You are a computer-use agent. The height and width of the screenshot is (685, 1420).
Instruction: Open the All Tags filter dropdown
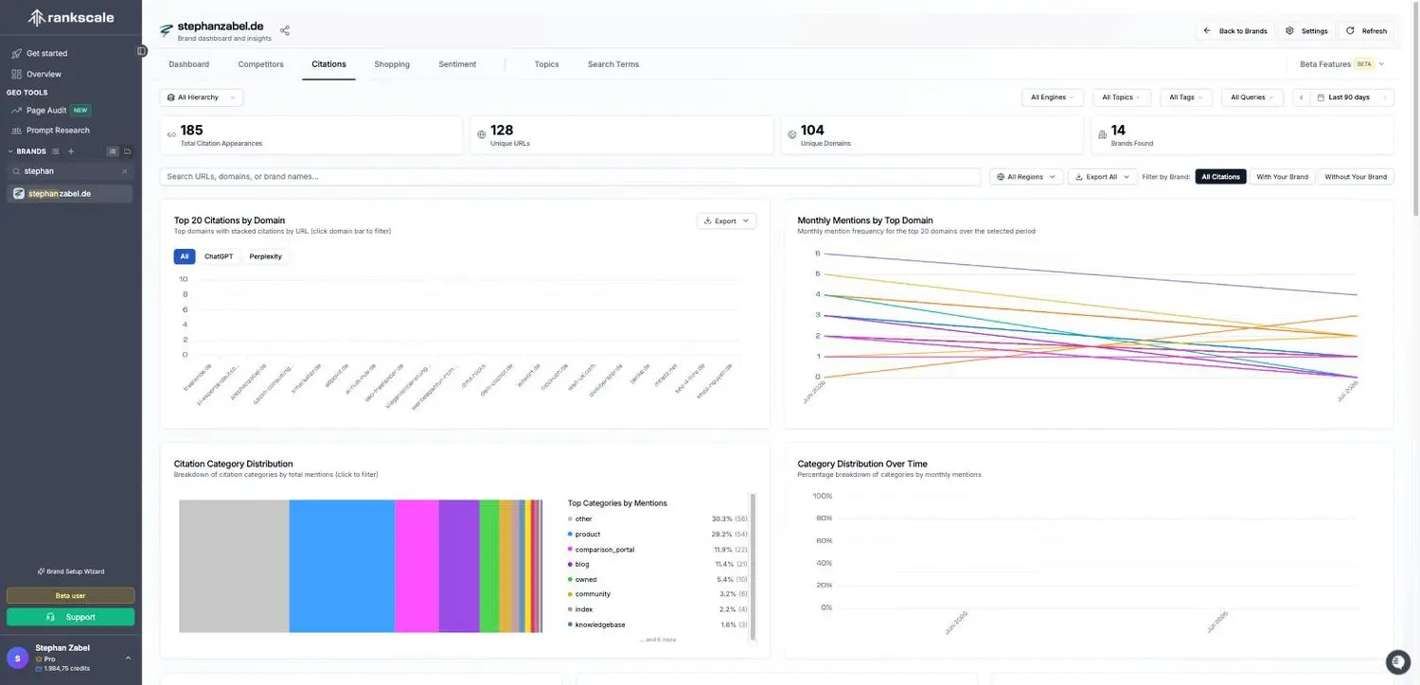[x=1186, y=97]
